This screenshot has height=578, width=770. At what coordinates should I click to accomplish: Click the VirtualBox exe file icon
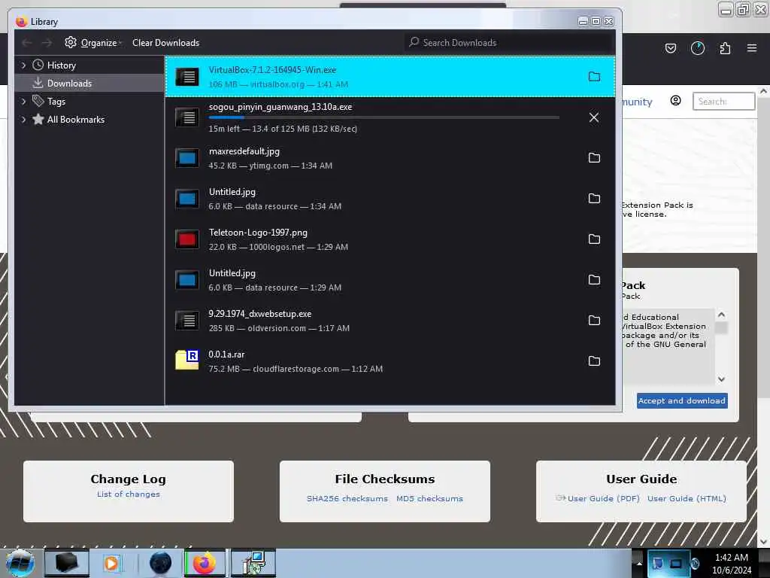pos(187,77)
